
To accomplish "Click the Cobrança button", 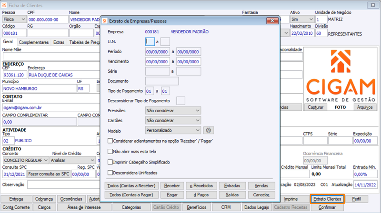I will pos(44,199).
